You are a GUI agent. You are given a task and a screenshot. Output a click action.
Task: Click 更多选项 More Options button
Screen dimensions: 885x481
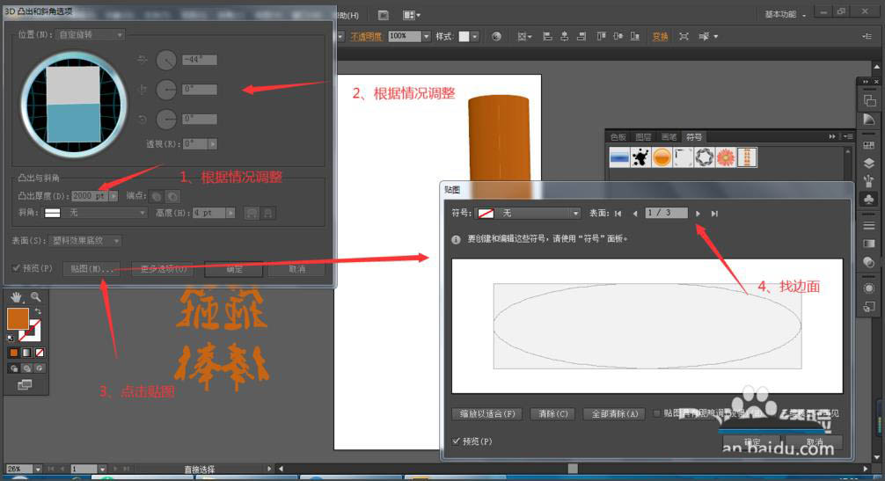(163, 270)
